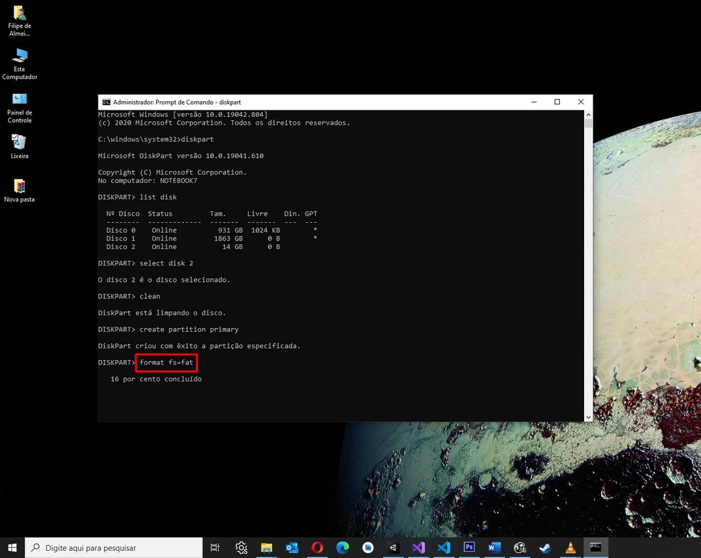Image resolution: width=701 pixels, height=558 pixels.
Task: Close the Command Prompt window
Action: click(581, 102)
